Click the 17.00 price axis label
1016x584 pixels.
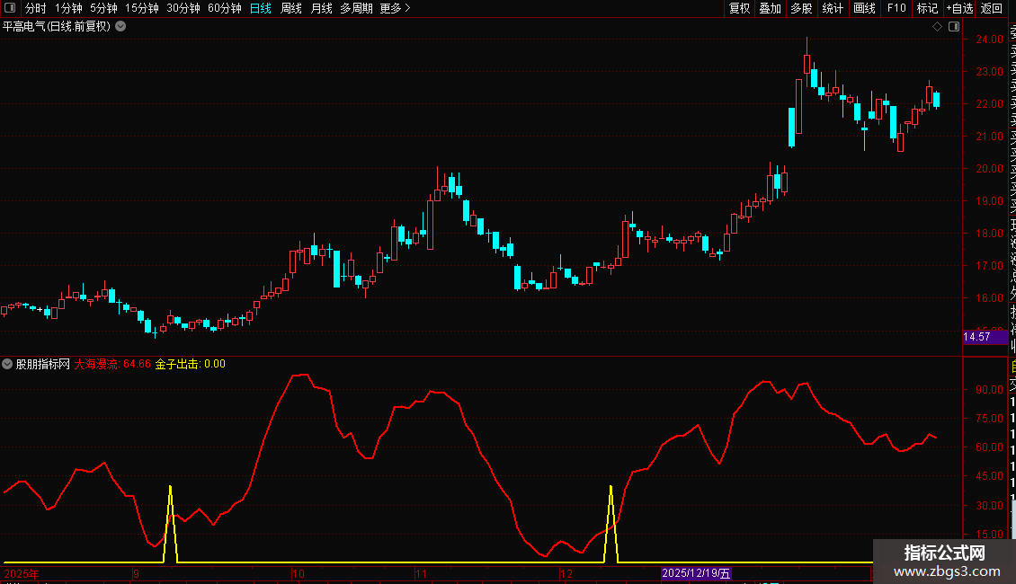[989, 266]
